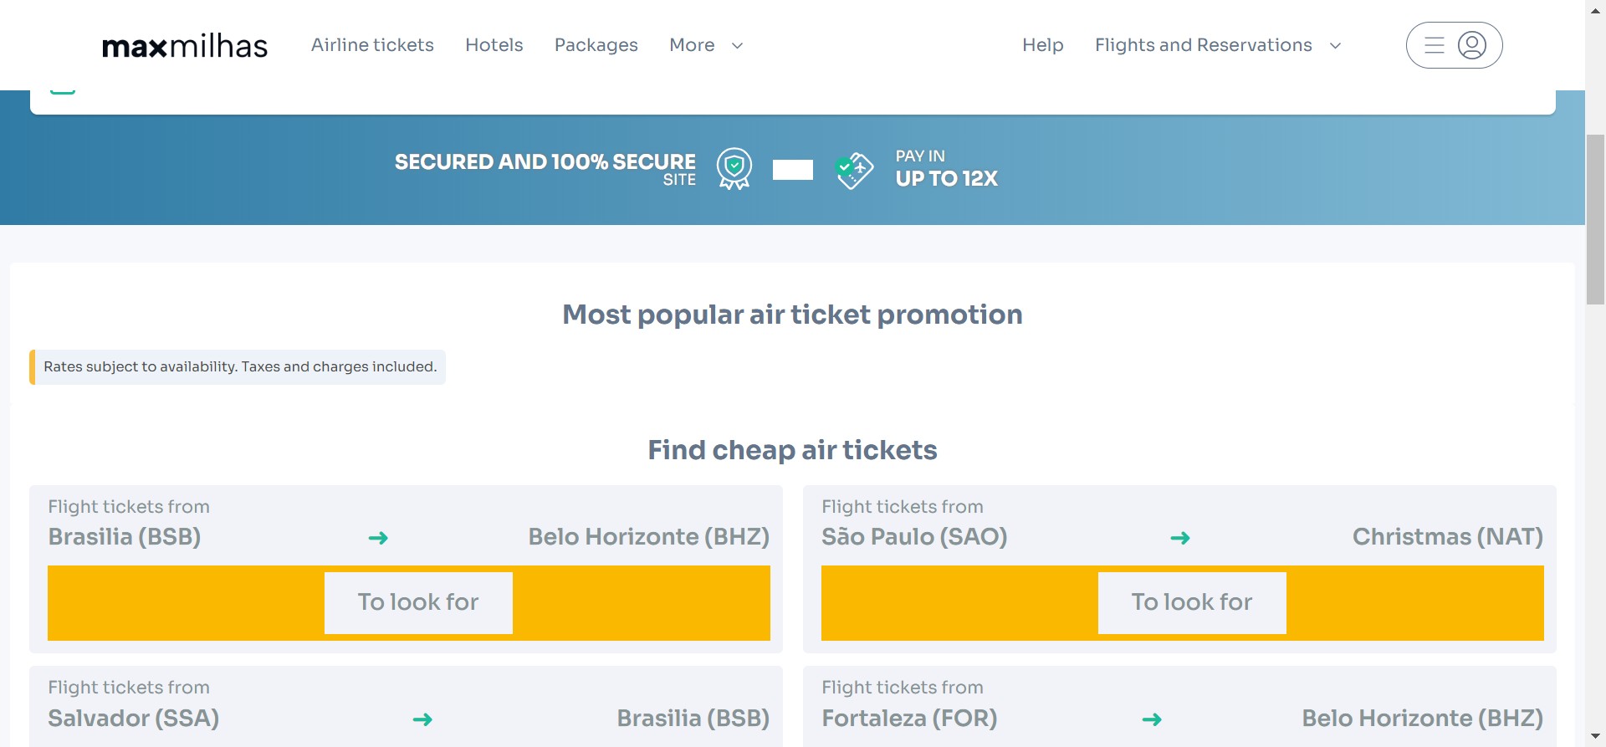Open the Airline tickets menu item
The image size is (1606, 747).
pos(372,45)
